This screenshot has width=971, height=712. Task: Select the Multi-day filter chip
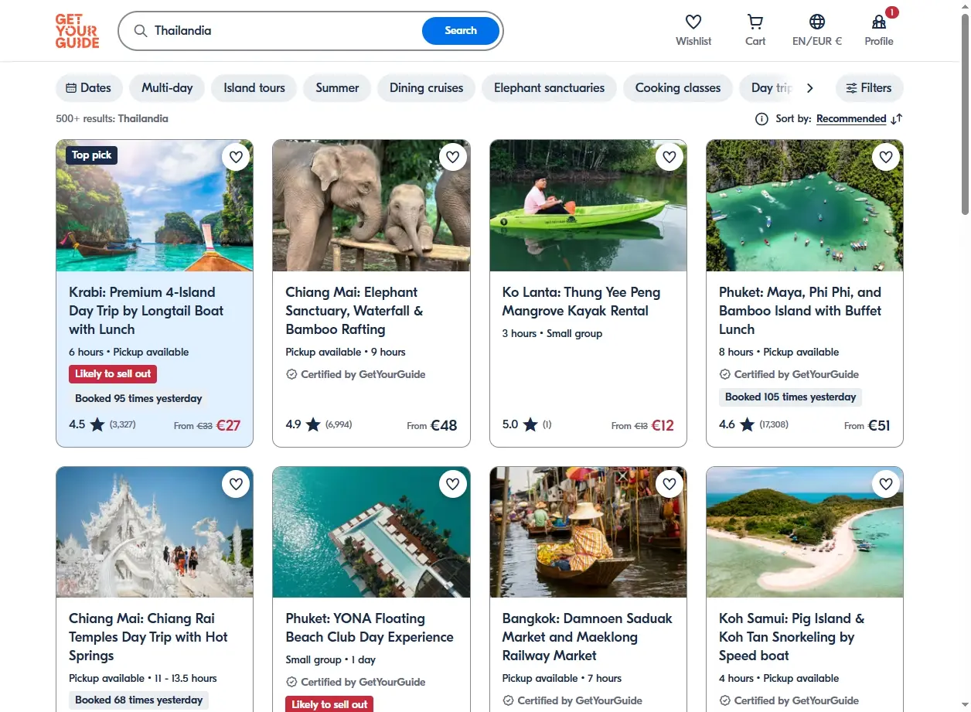pos(167,88)
